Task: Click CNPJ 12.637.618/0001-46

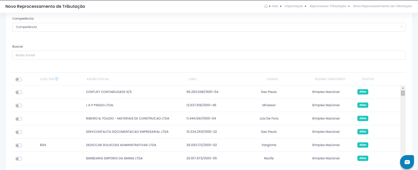Action: pyautogui.click(x=201, y=105)
